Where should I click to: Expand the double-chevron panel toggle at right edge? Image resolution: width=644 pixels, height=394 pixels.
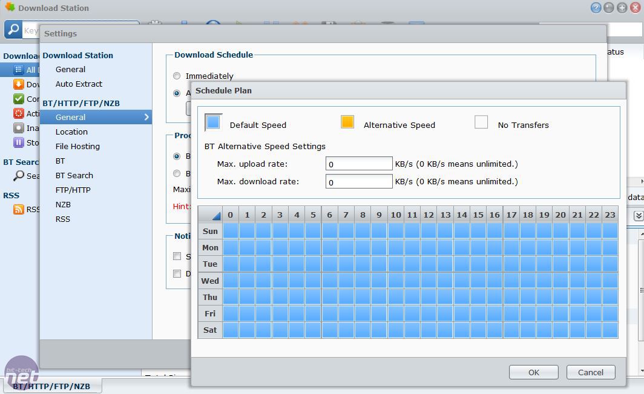click(638, 216)
